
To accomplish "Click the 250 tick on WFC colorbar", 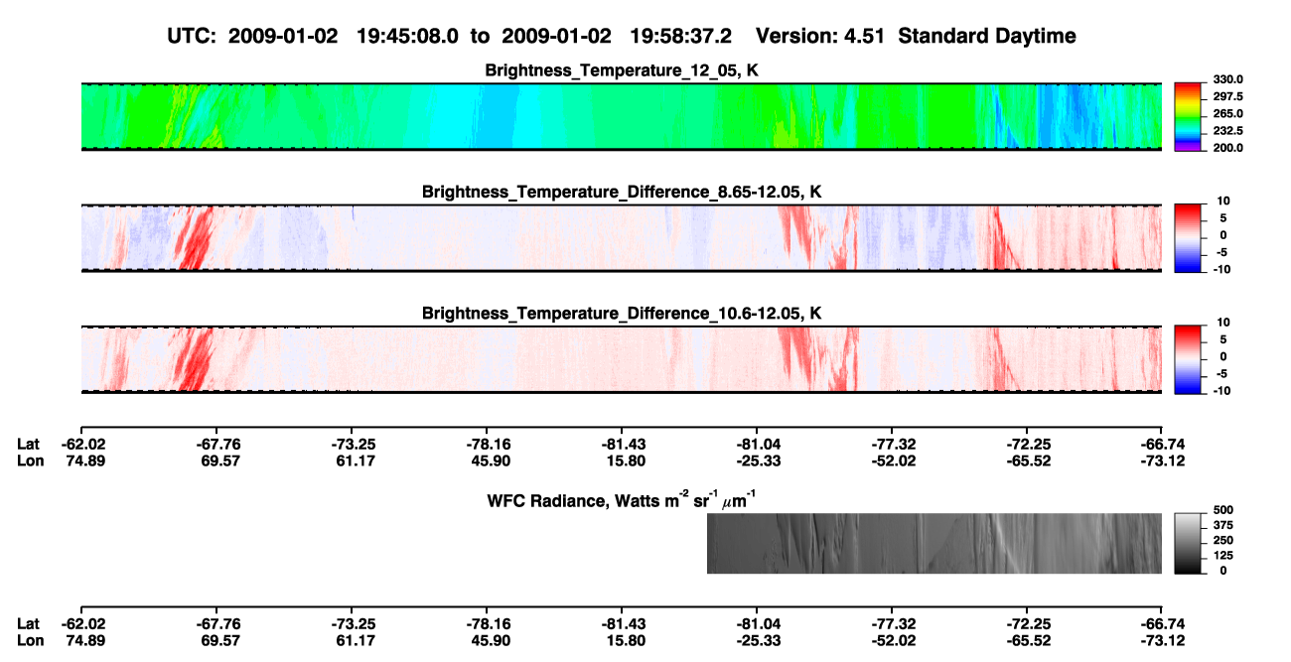I will point(1222,540).
